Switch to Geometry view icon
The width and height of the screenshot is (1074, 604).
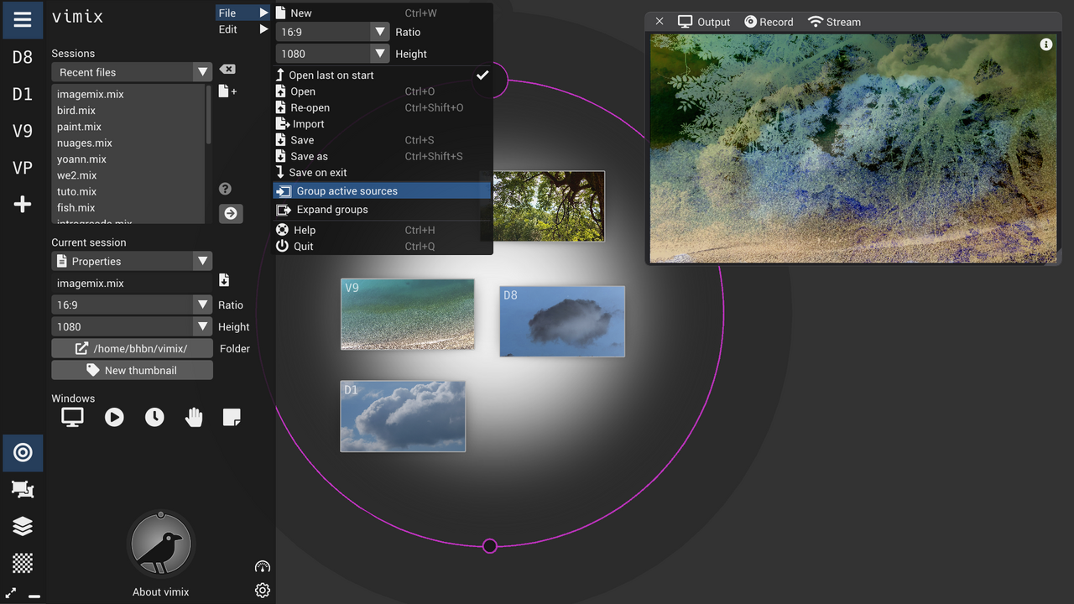(x=23, y=489)
